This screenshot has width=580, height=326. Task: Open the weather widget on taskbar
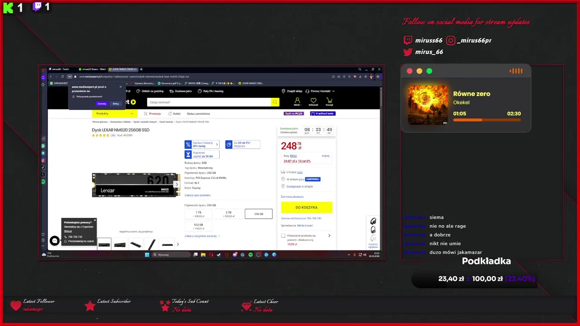click(50, 254)
